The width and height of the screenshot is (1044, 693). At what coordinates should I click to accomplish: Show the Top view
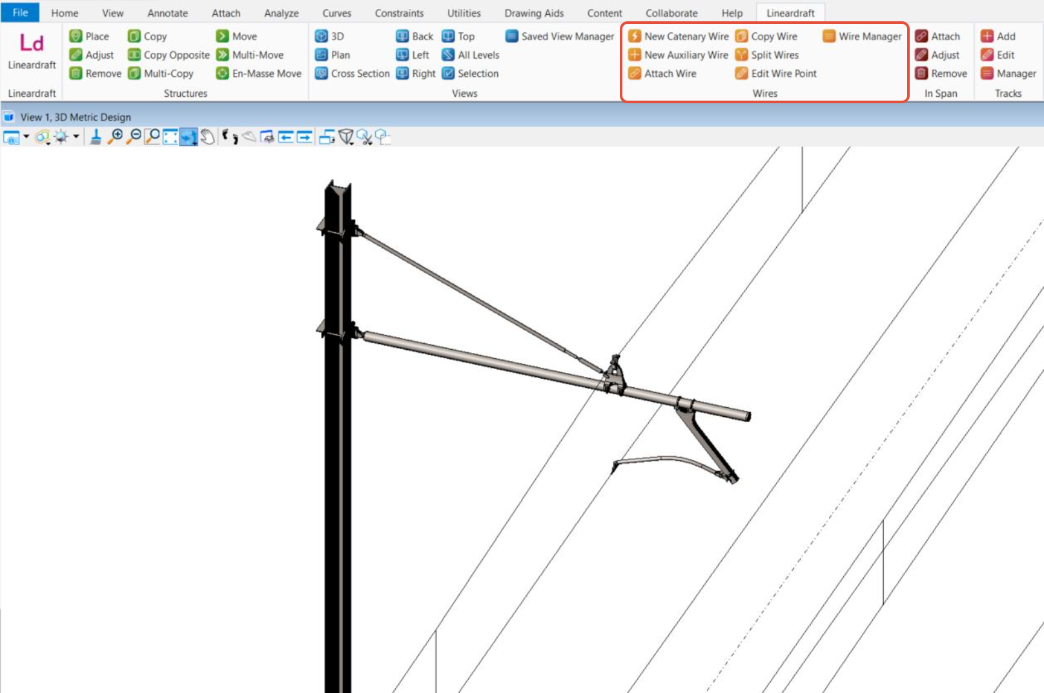point(458,36)
